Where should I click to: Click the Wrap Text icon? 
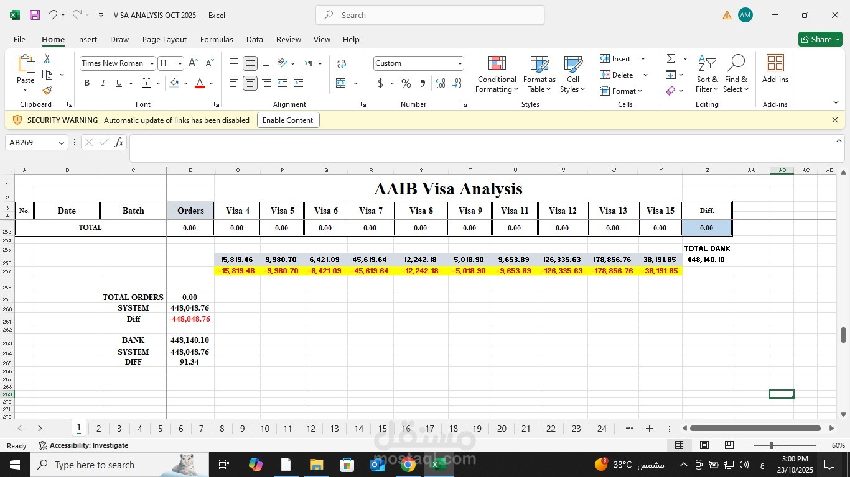pos(342,63)
